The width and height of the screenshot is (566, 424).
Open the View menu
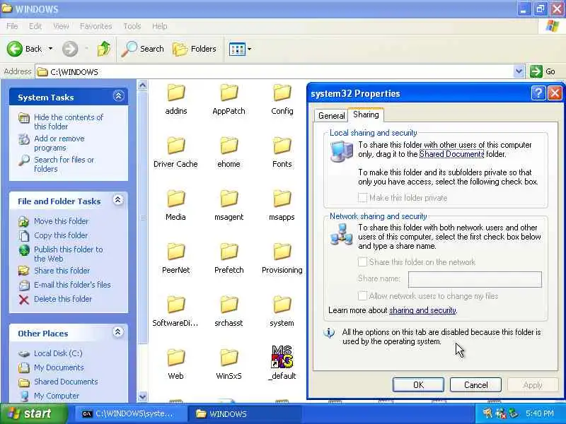61,26
